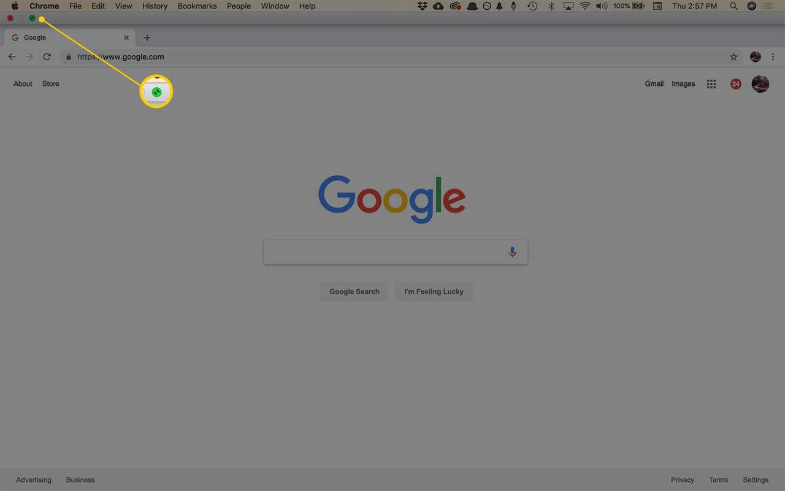Click the bell icon in menu bar

pos(499,6)
